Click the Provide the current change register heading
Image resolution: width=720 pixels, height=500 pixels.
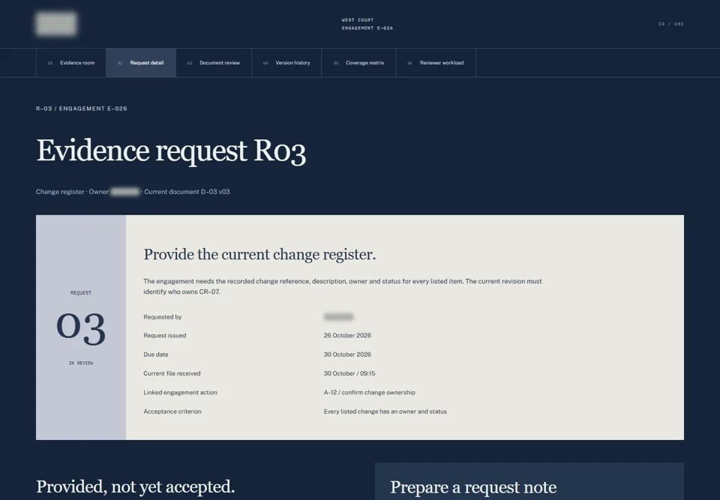click(259, 254)
